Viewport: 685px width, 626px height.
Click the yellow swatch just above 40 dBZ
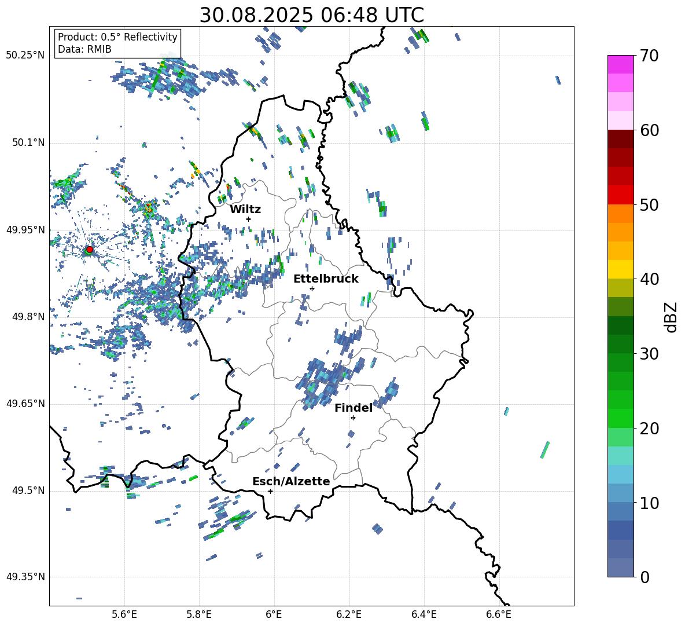point(621,269)
